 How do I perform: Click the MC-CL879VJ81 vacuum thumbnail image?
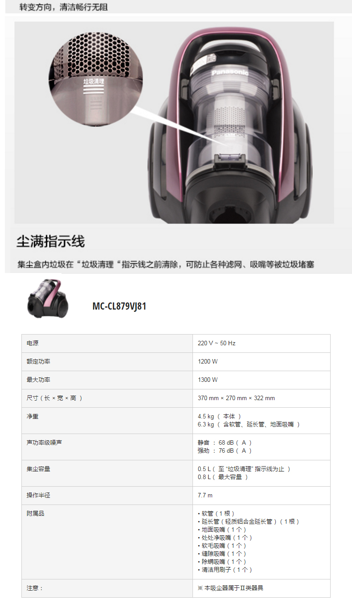(48, 298)
